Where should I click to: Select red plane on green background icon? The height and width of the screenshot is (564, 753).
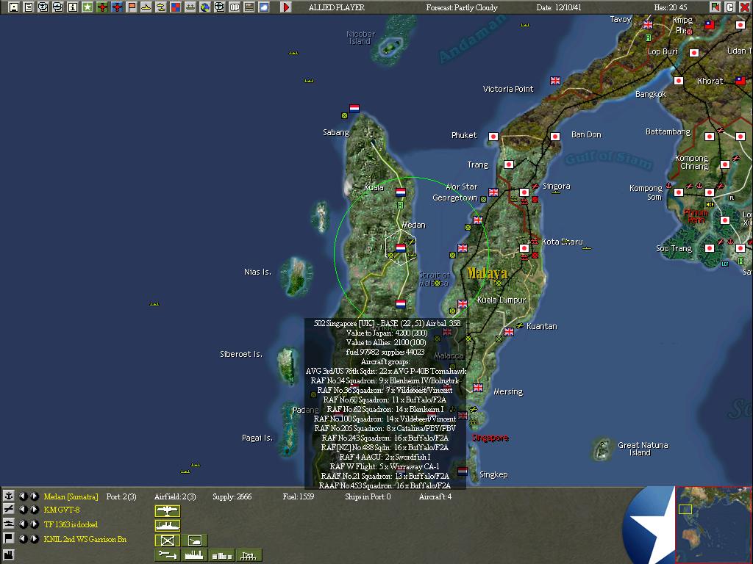click(102, 7)
